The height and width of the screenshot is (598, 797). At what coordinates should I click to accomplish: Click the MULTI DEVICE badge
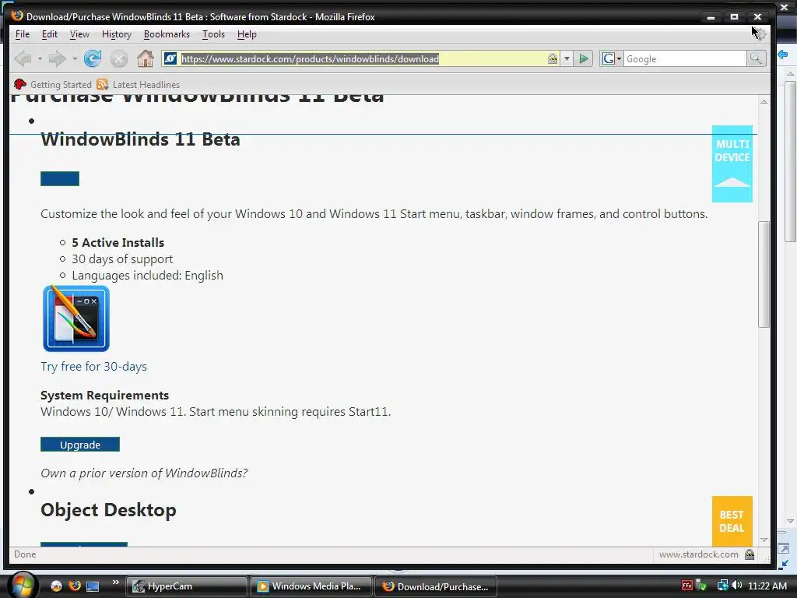click(732, 164)
